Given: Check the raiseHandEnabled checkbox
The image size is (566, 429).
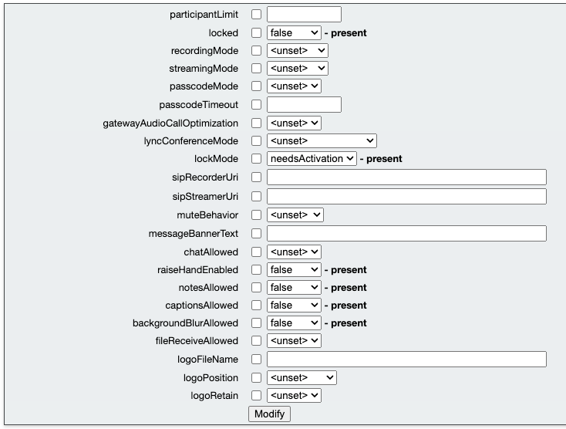Looking at the screenshot, I should pyautogui.click(x=256, y=270).
